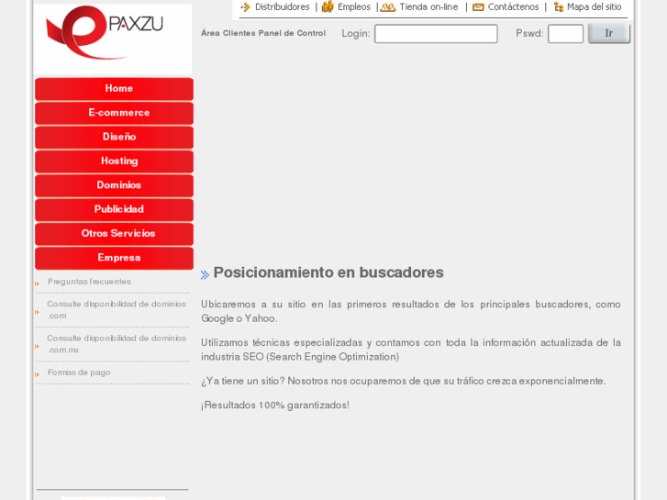Select the Home menu button

pyautogui.click(x=114, y=89)
